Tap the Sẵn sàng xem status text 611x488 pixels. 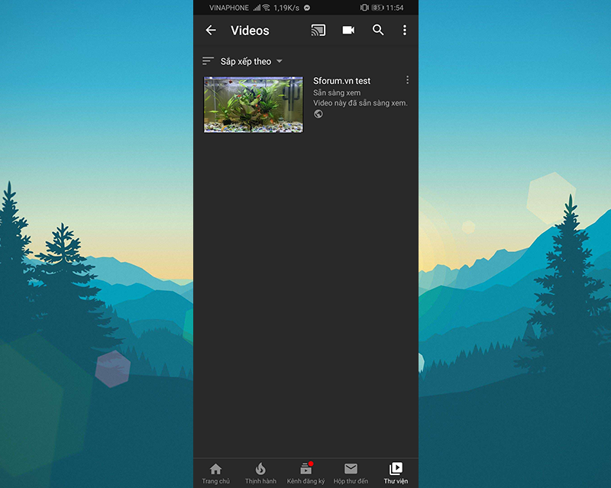point(337,92)
